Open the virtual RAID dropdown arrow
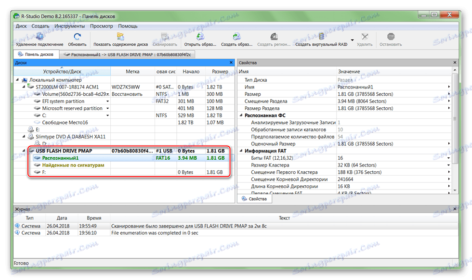The height and width of the screenshot is (280, 472). coord(352,40)
